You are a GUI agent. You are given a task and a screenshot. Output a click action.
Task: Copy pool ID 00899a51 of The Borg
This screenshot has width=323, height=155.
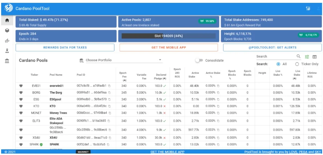[x=109, y=93]
